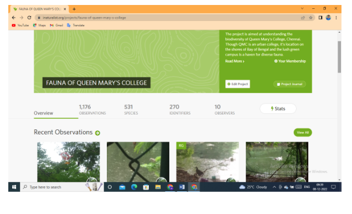Open the Chrome profile avatar
352x214 pixels.
328,18
